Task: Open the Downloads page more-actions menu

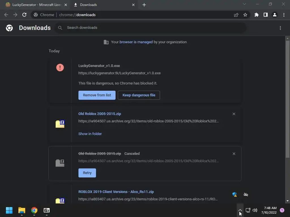Action: pyautogui.click(x=280, y=28)
